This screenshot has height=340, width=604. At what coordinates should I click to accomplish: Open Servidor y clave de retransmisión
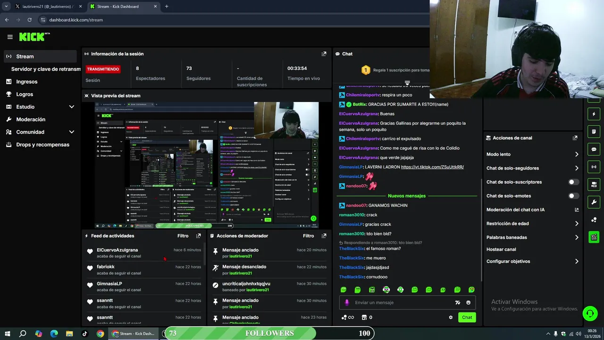pos(46,69)
